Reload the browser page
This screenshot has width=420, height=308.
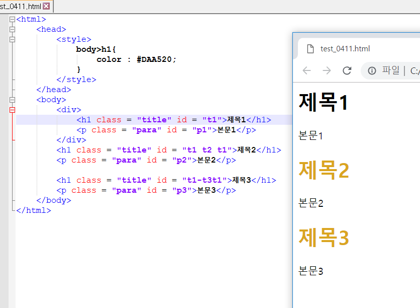click(x=347, y=70)
